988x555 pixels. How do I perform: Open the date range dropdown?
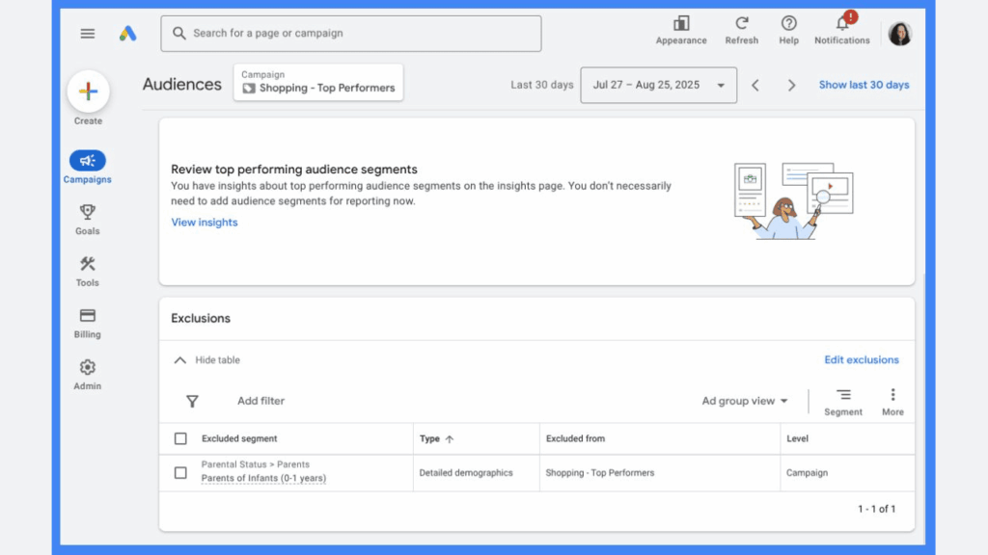[x=658, y=85]
